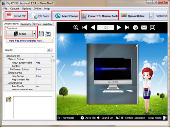Viewport: 170px width, 127px height.
Task: Click Yes value of Print Enable
Action: tap(37, 86)
